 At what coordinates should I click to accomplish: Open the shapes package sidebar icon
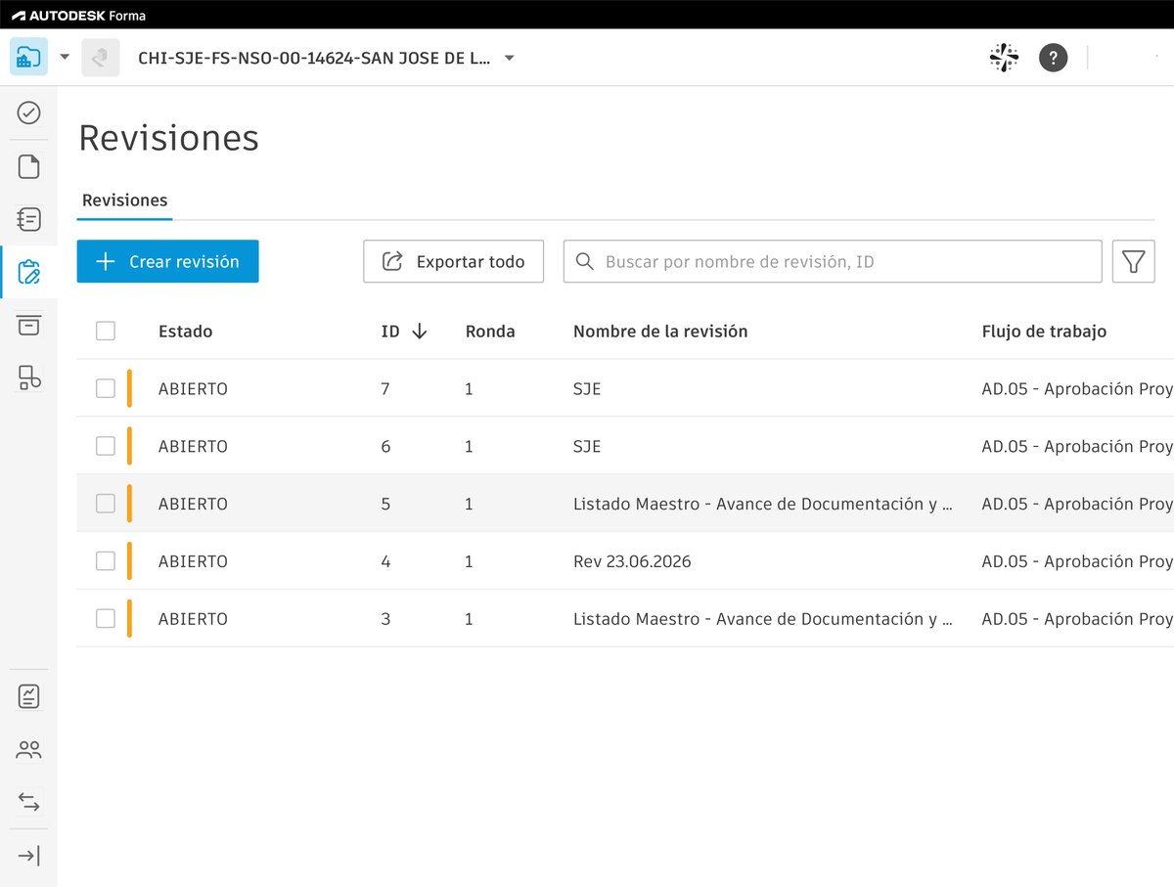pyautogui.click(x=29, y=377)
